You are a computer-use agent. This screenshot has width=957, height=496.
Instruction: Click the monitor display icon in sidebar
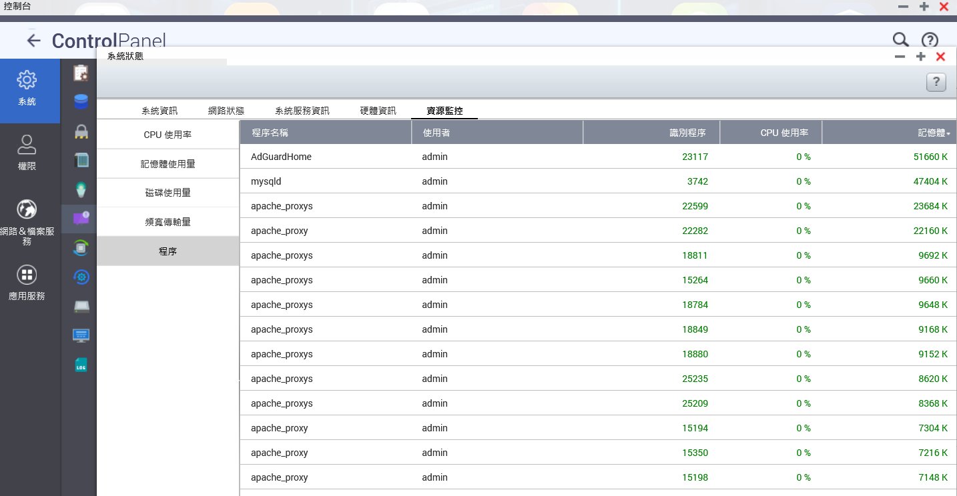[81, 335]
